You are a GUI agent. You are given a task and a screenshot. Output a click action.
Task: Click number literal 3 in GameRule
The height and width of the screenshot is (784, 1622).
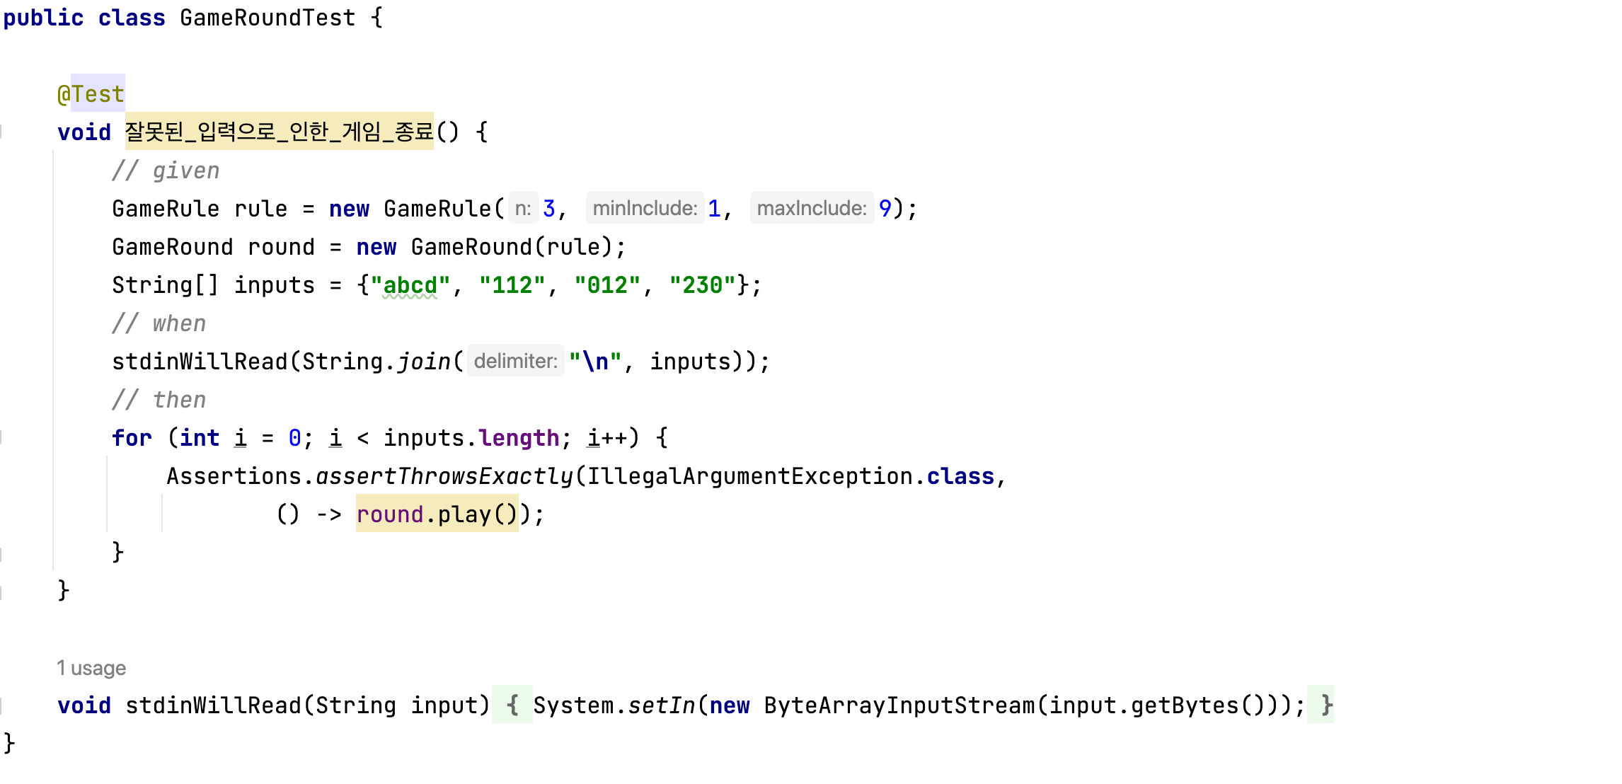coord(549,209)
